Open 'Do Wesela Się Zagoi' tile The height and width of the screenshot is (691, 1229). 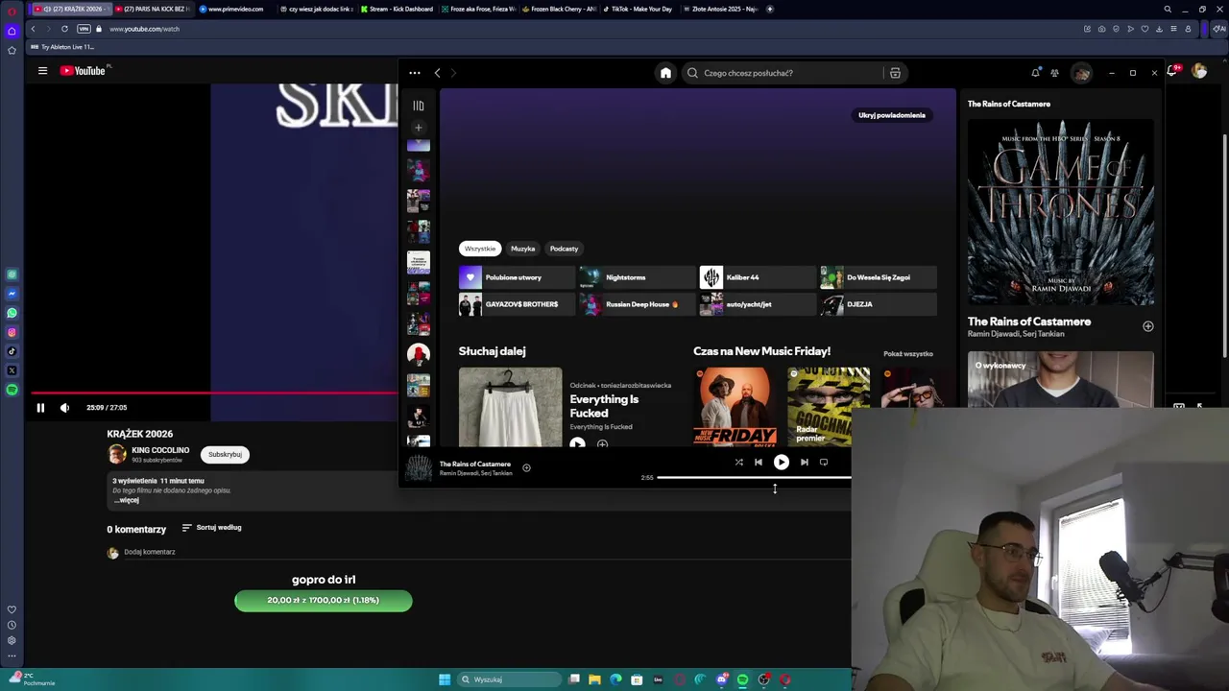pos(878,277)
